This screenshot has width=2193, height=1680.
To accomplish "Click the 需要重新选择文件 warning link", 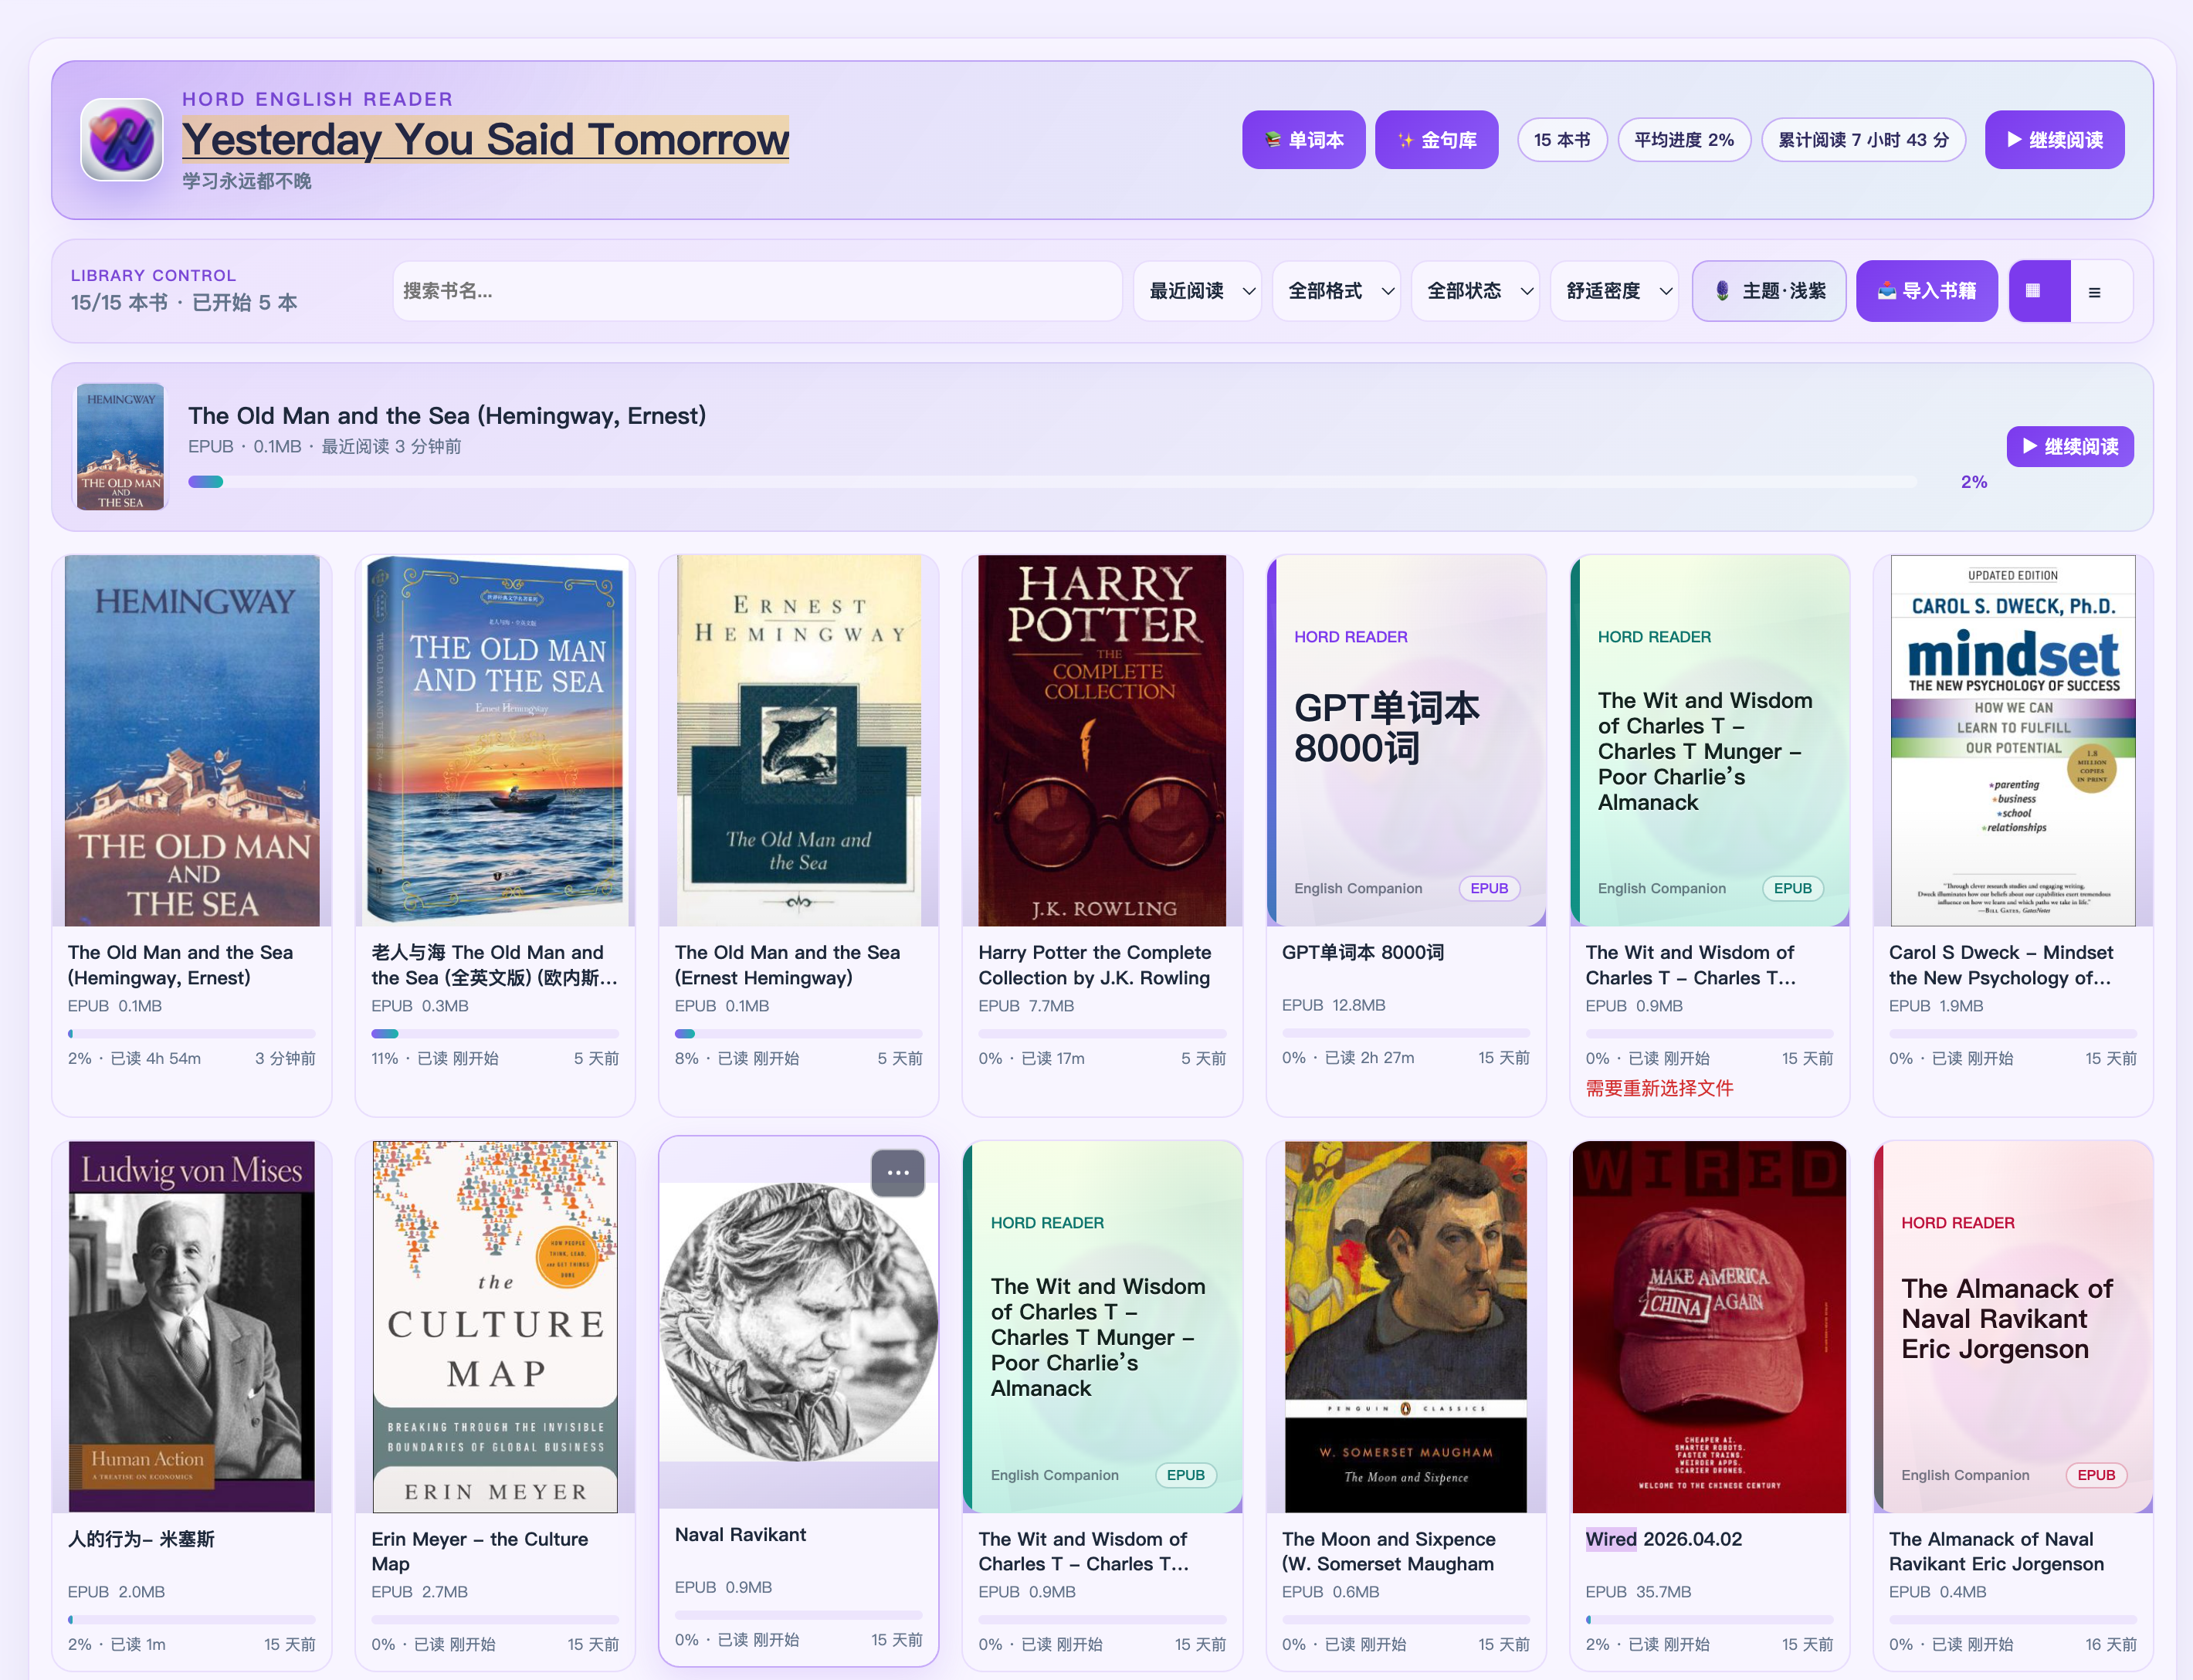I will 1660,1088.
